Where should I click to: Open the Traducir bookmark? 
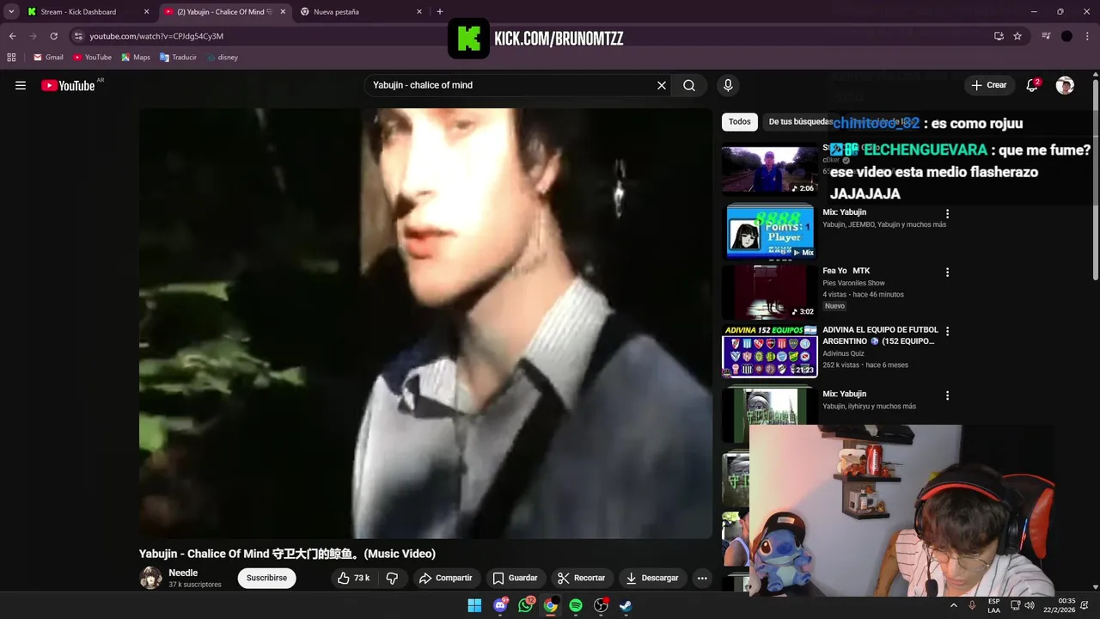click(x=178, y=58)
